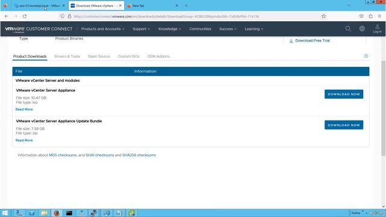Viewport: 386px width, 217px height.
Task: Read More under Appliance Update Bundle
Action: tap(24, 140)
